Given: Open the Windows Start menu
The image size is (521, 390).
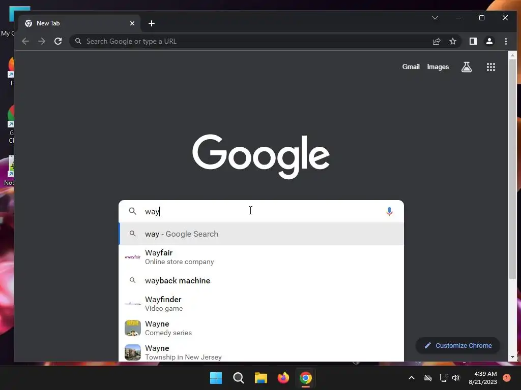Looking at the screenshot, I should point(216,378).
